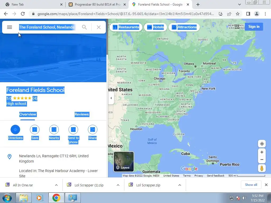This screenshot has width=271, height=203.
Task: Expand options for Lol Scrapper (1).zip download
Action: point(118,185)
